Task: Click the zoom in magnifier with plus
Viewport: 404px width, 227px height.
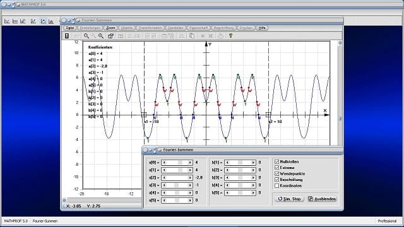Action: coord(101,36)
